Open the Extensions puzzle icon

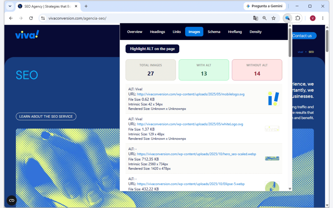(x=298, y=18)
